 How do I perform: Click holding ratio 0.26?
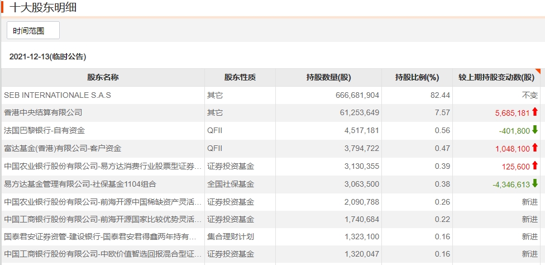pos(442,202)
